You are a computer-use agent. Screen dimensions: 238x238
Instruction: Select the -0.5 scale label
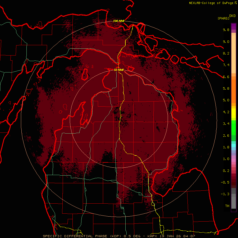(225, 182)
